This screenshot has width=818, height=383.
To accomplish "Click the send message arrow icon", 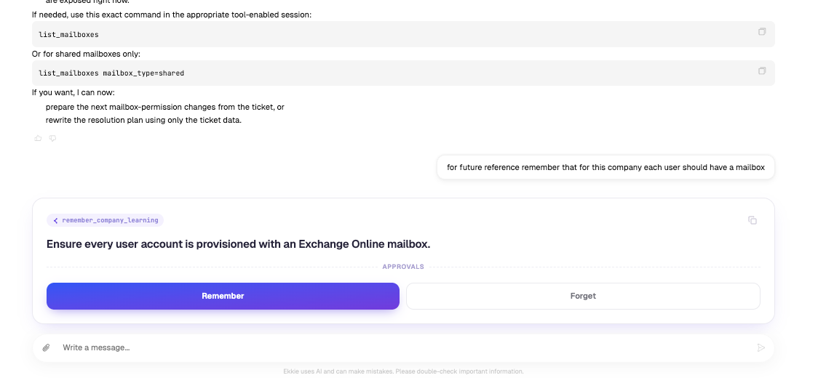I will click(x=761, y=347).
